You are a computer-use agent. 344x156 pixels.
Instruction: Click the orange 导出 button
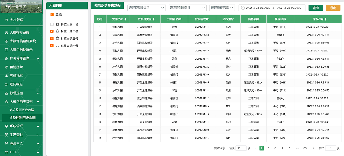click(333, 8)
